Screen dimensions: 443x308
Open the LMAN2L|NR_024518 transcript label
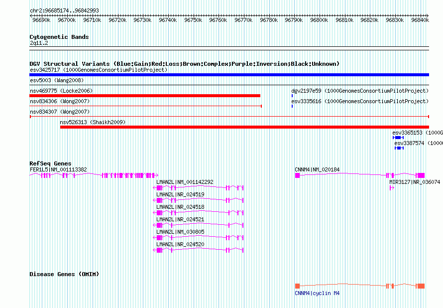click(180, 207)
